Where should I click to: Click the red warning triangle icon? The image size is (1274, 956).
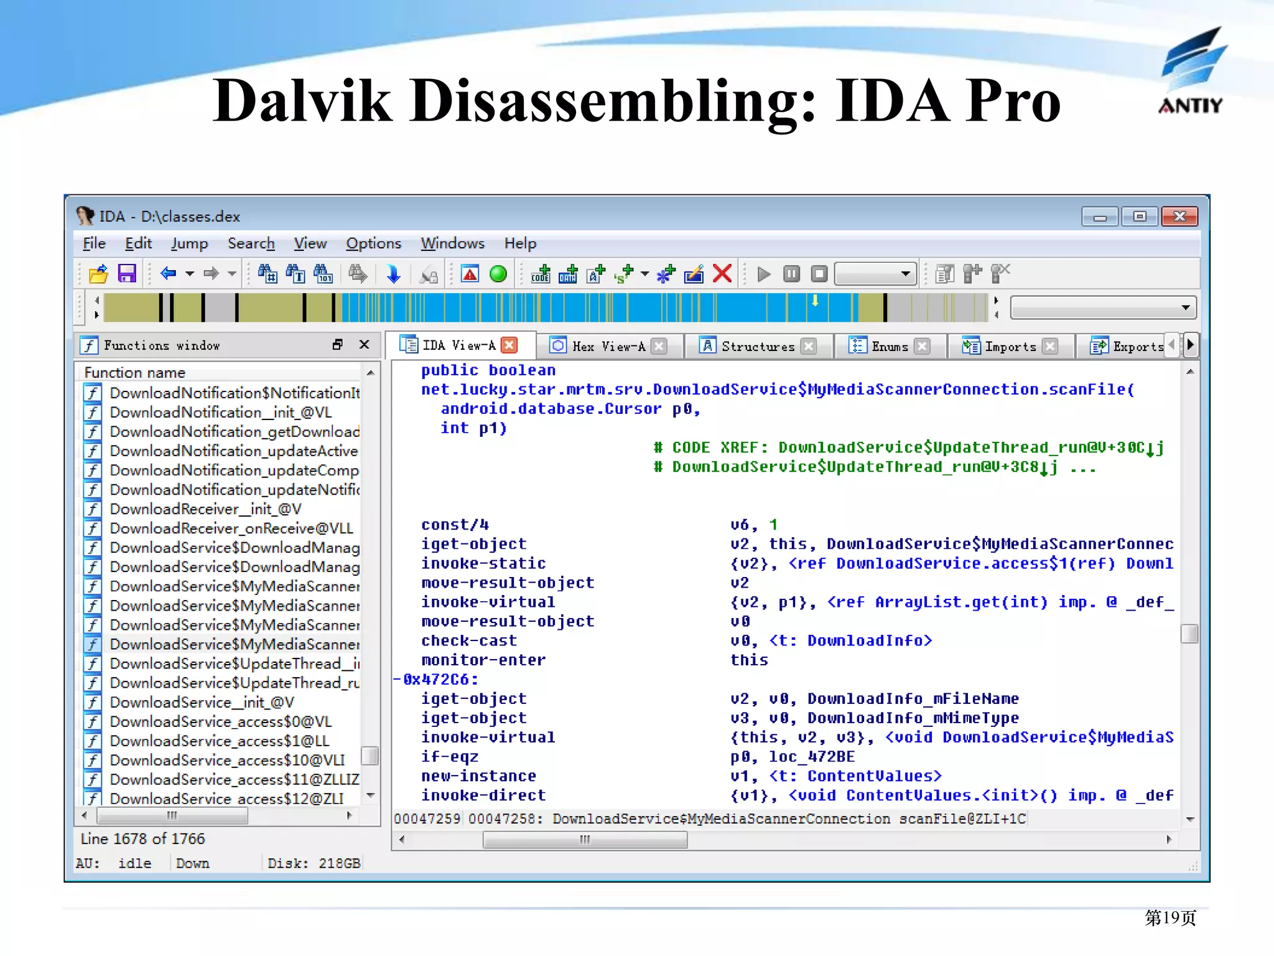pos(470,274)
